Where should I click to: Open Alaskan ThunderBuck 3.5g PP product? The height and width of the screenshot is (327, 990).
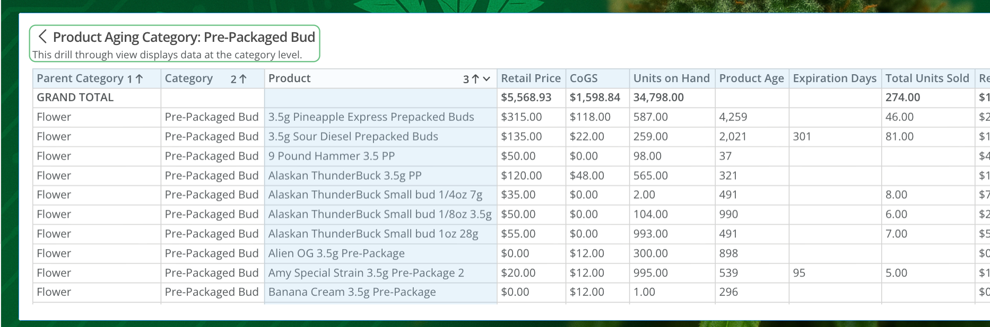point(345,176)
